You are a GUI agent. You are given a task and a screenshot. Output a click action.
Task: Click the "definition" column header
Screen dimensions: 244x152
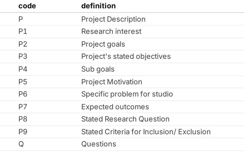(x=98, y=6)
